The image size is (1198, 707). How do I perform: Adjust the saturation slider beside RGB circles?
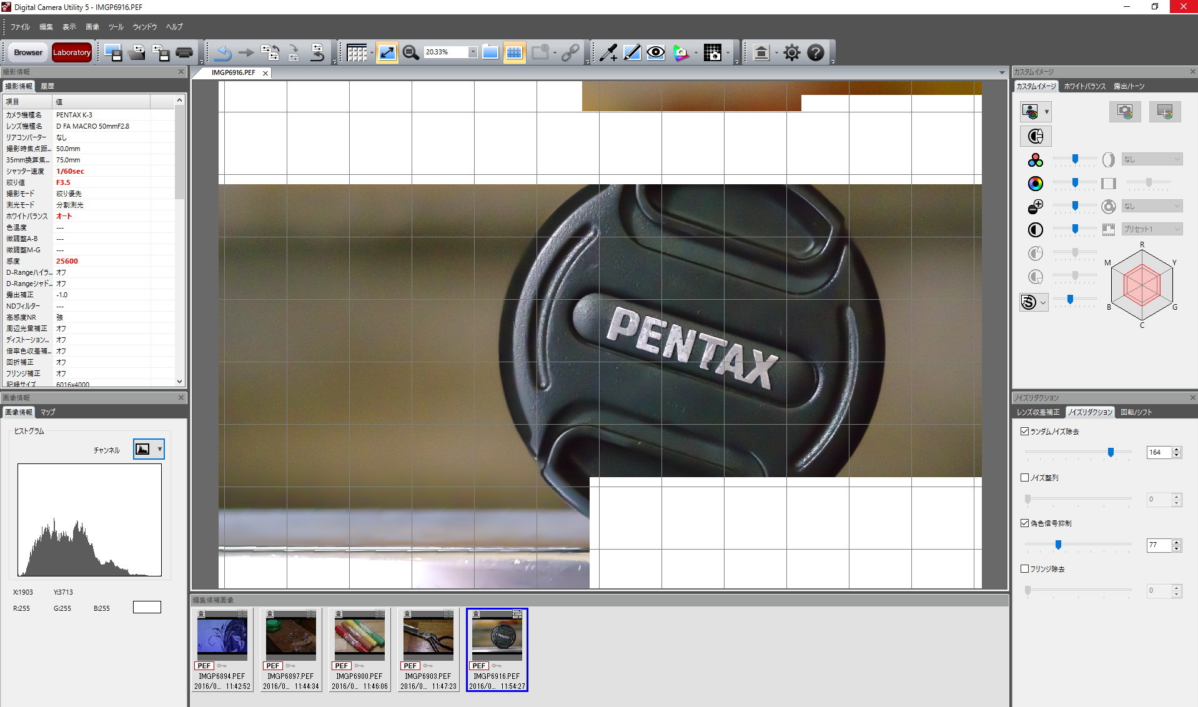tap(1075, 160)
